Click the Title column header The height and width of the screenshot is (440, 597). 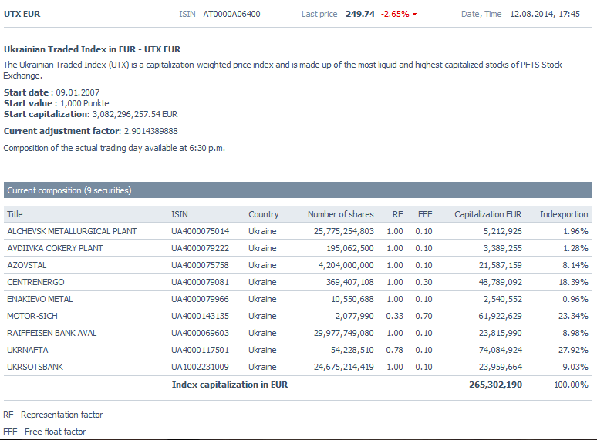point(15,214)
